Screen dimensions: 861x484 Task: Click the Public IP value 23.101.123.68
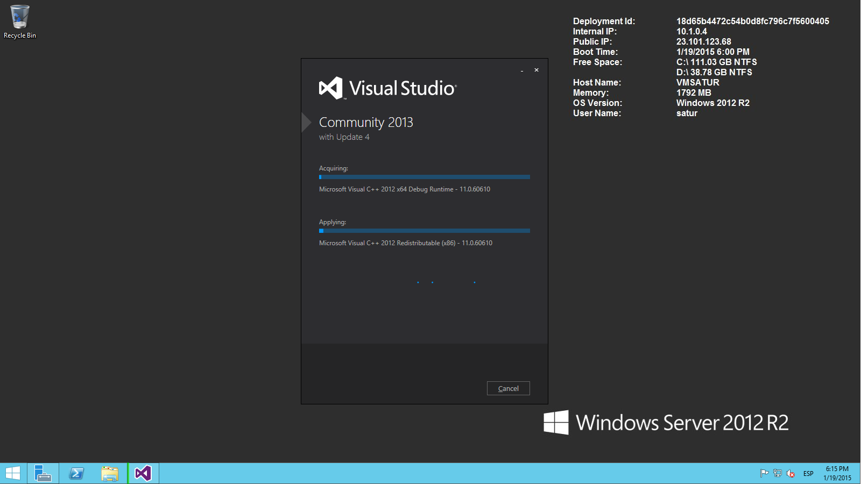tap(704, 42)
